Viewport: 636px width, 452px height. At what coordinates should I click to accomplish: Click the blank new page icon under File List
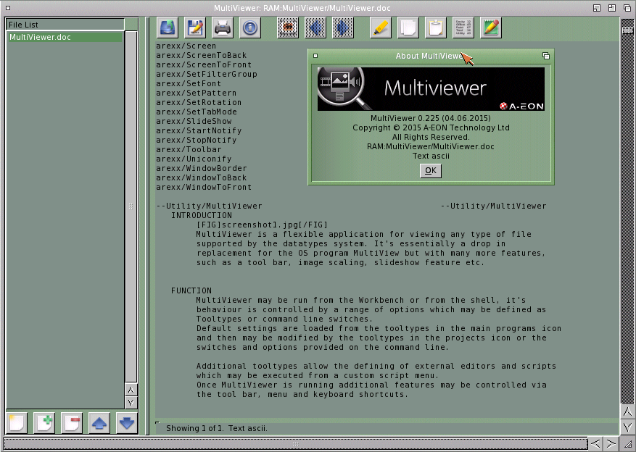click(x=17, y=423)
